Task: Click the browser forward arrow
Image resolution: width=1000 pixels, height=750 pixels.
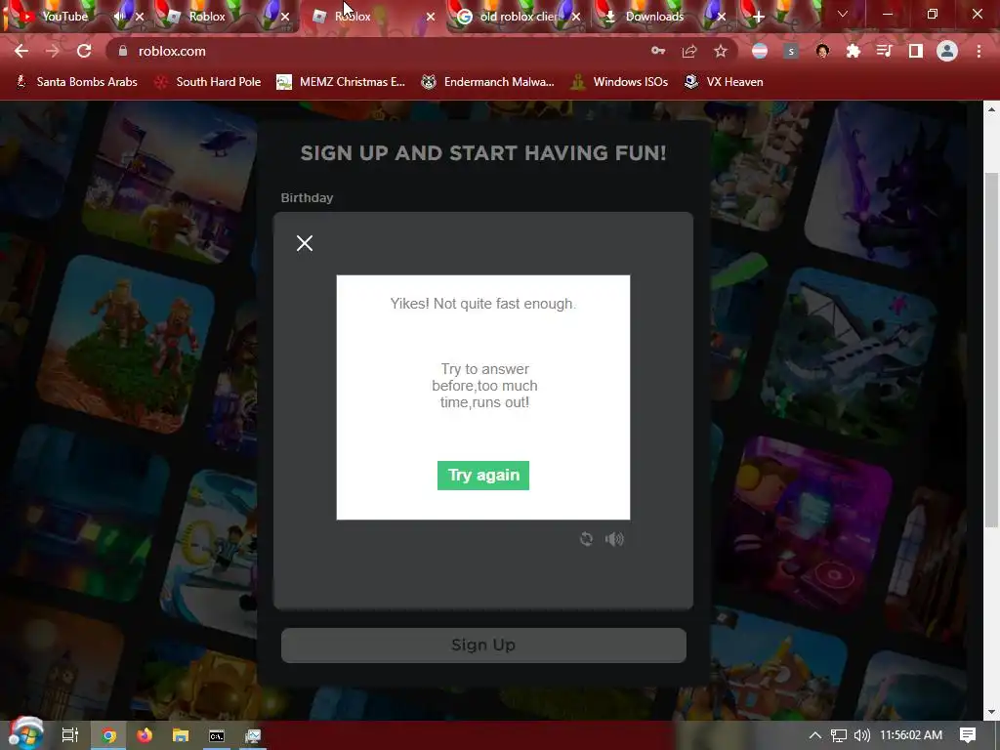Action: [x=53, y=51]
